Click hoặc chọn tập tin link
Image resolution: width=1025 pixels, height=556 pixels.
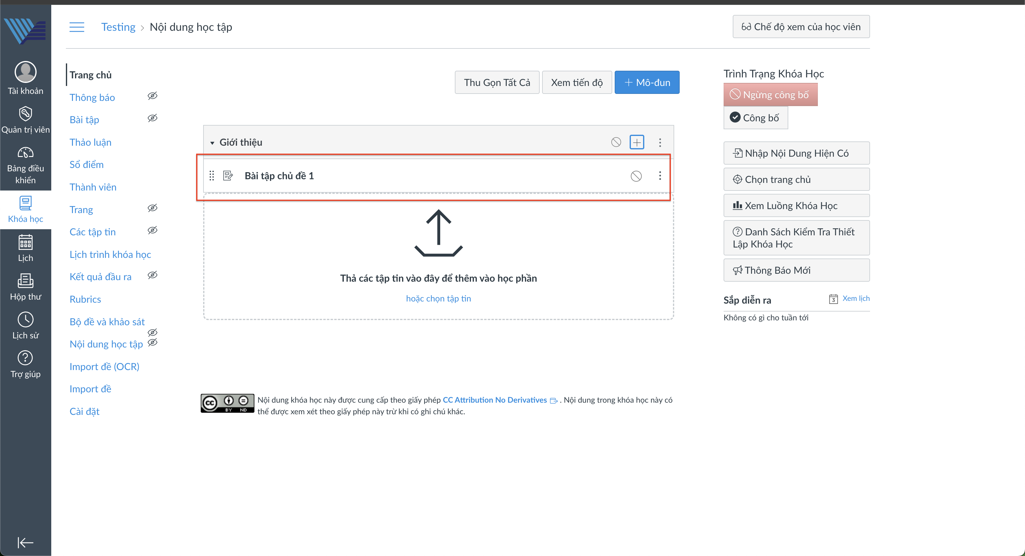438,298
